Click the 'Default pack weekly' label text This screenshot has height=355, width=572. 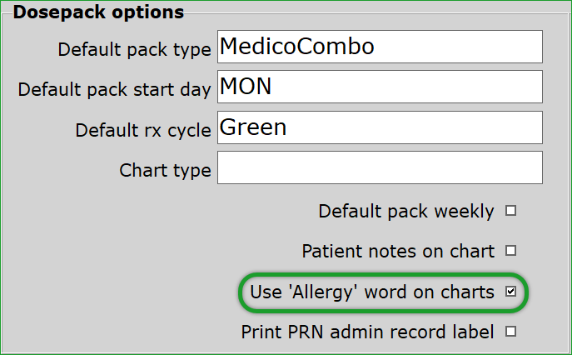405,212
